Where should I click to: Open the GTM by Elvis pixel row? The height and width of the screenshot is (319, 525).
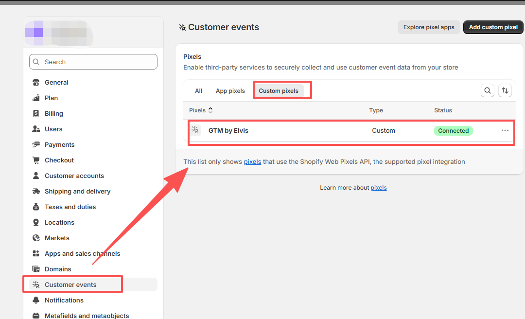coord(228,130)
